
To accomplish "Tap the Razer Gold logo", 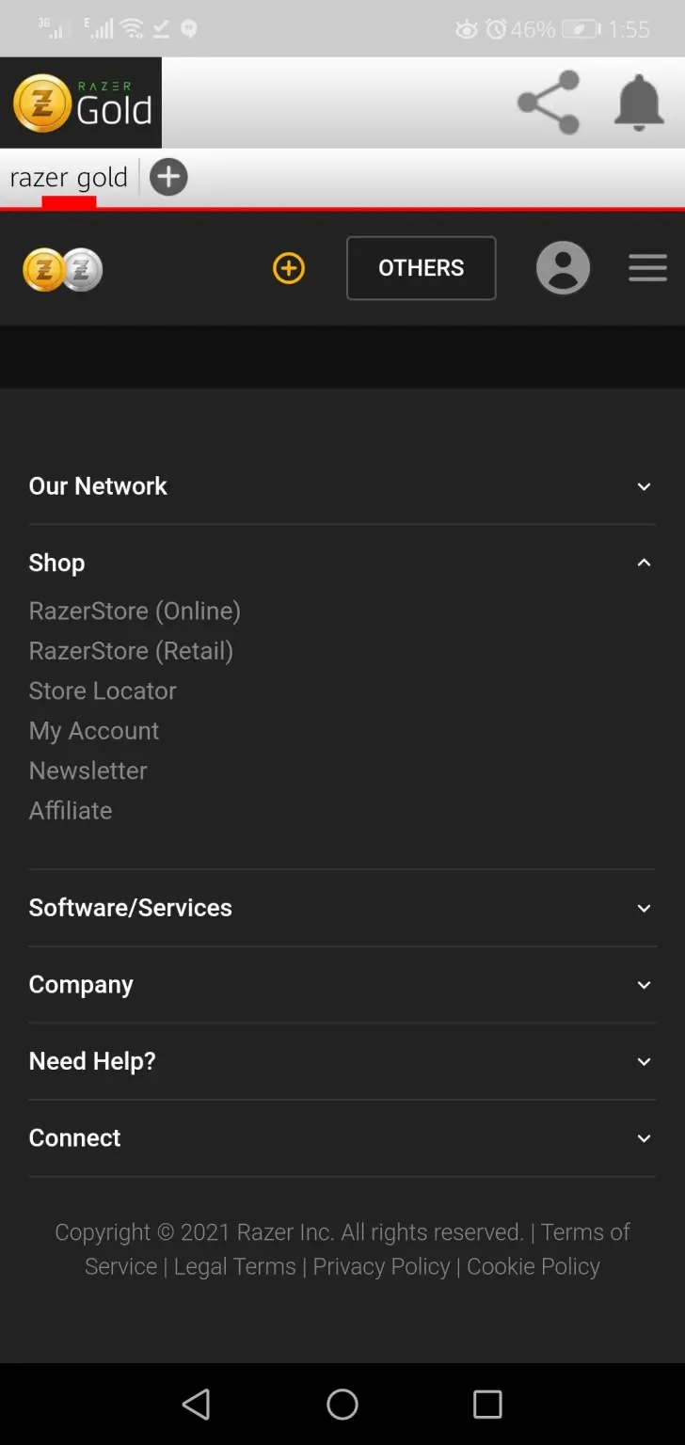I will click(82, 103).
